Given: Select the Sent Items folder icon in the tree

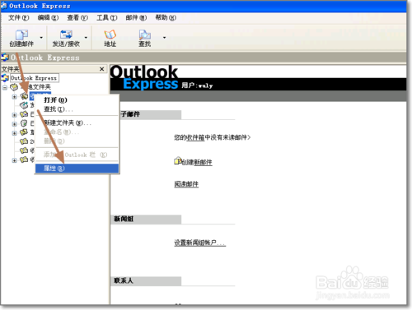Looking at the screenshot, I should (x=24, y=114).
